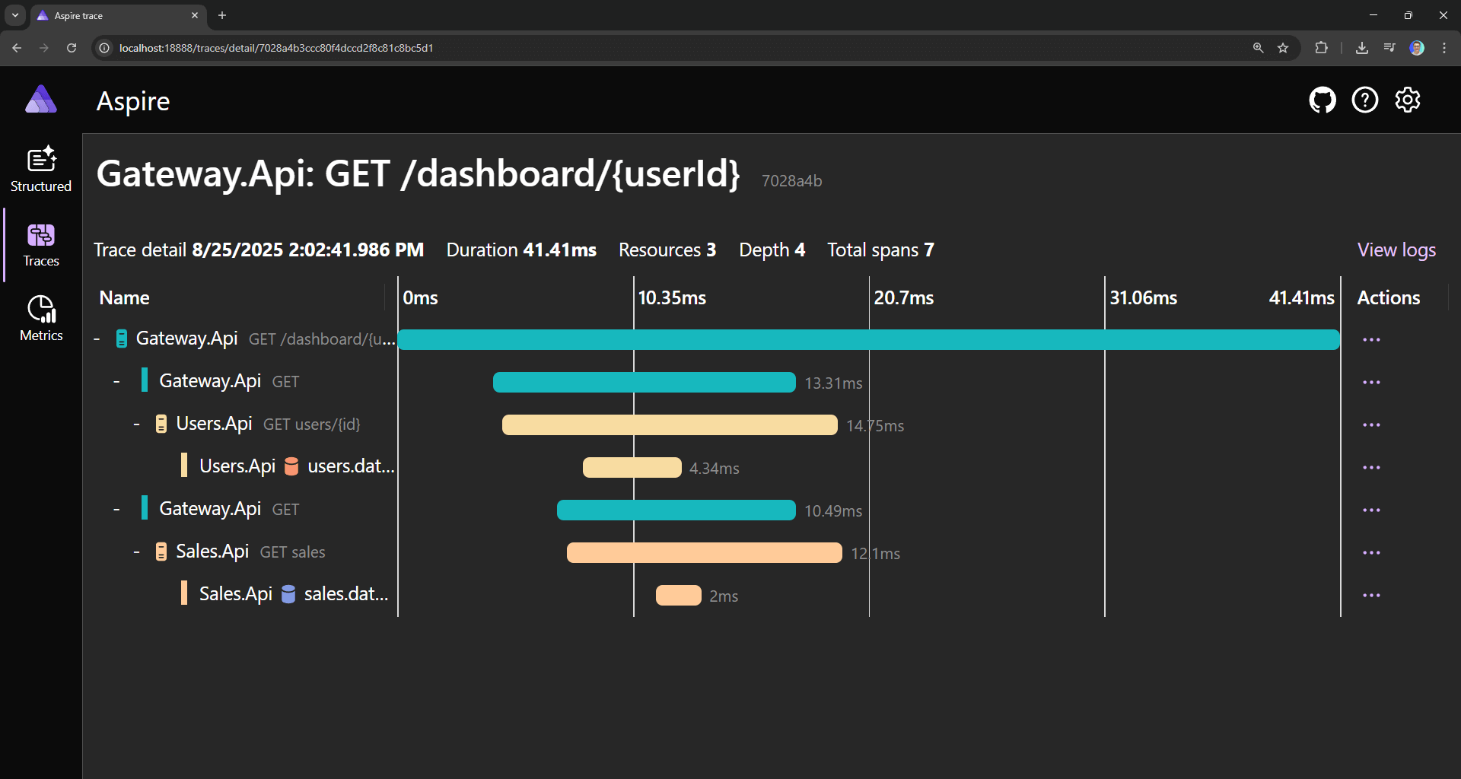Close the Aspire trace browser tab
1461x779 pixels.
pyautogui.click(x=195, y=15)
